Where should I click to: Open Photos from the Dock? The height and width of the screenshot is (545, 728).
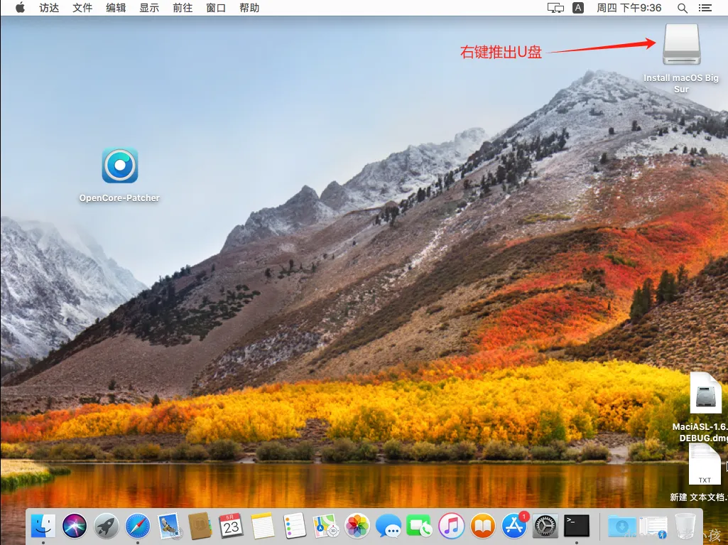tap(357, 526)
